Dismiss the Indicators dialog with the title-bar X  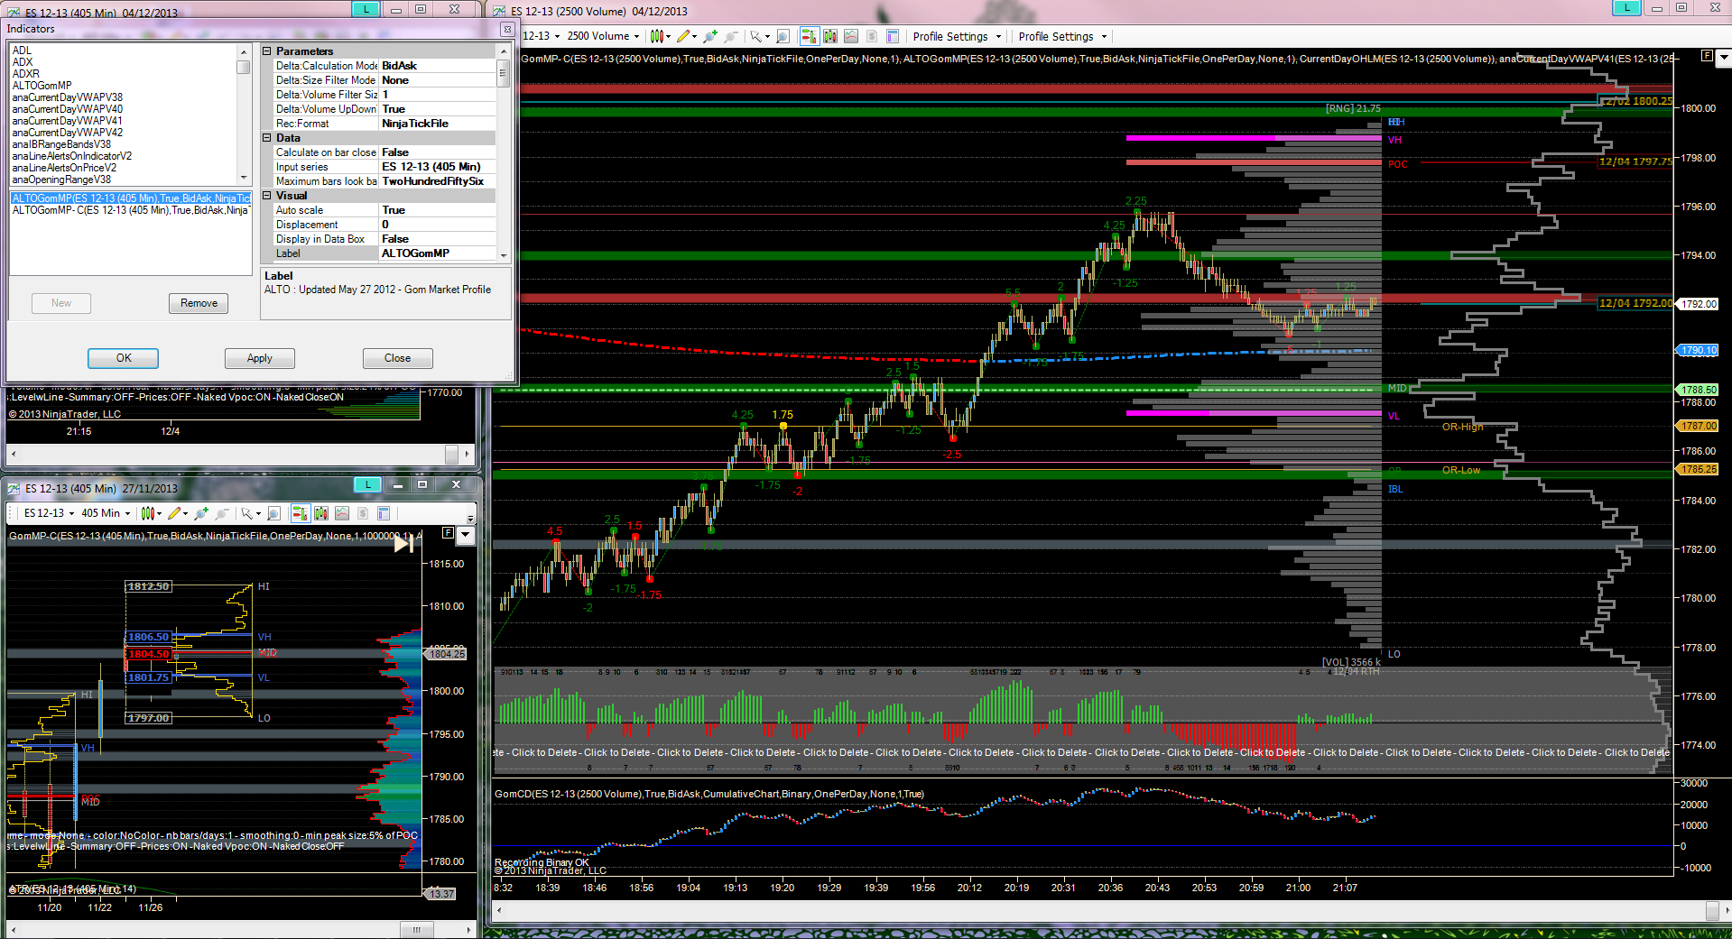(x=507, y=29)
